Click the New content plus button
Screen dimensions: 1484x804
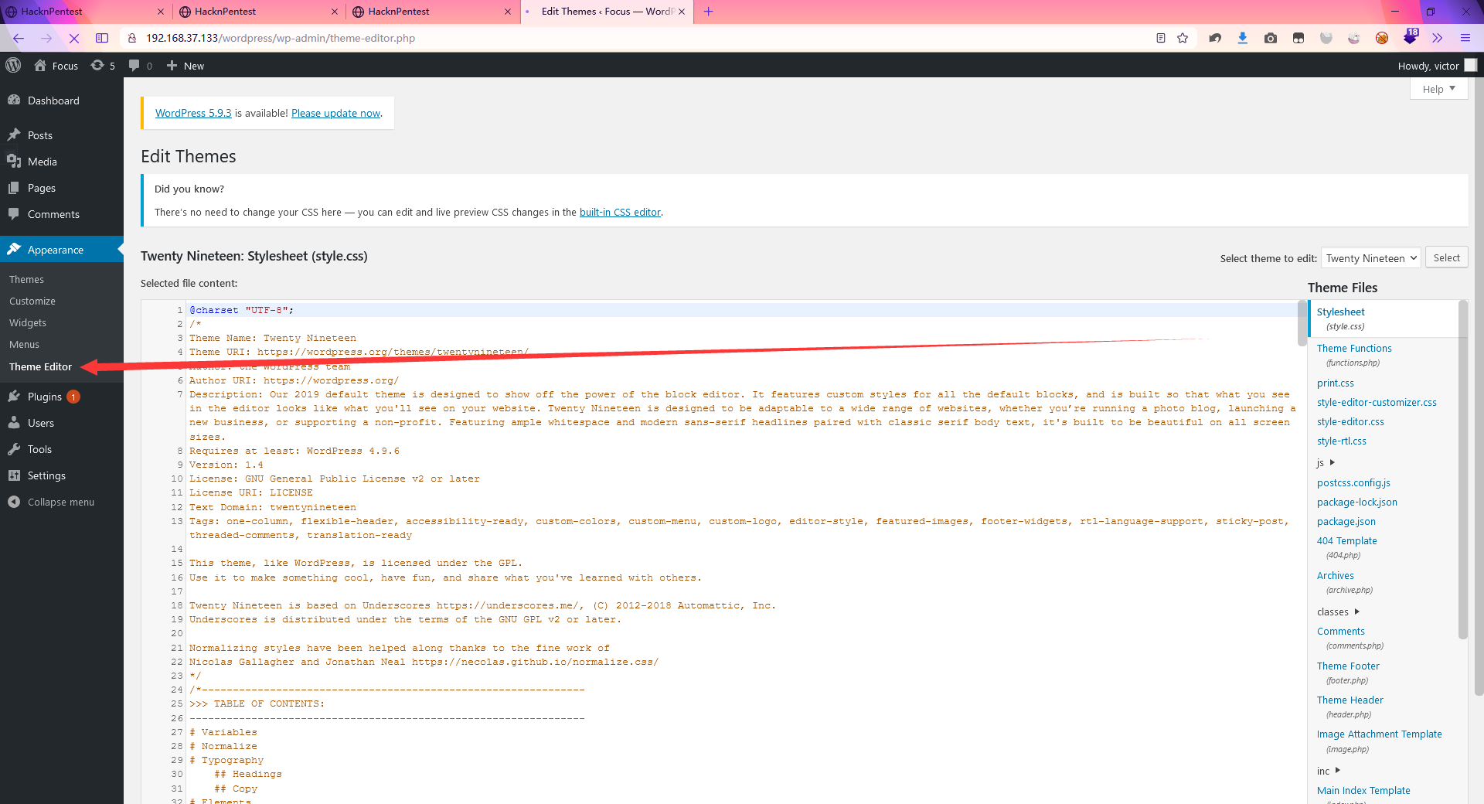click(x=185, y=66)
